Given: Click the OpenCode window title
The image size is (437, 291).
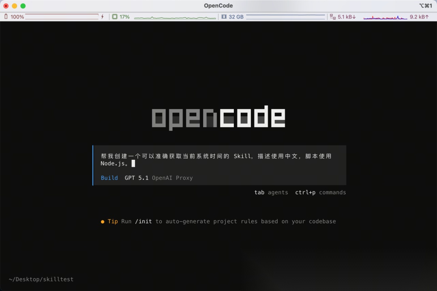Looking at the screenshot, I should 218,6.
